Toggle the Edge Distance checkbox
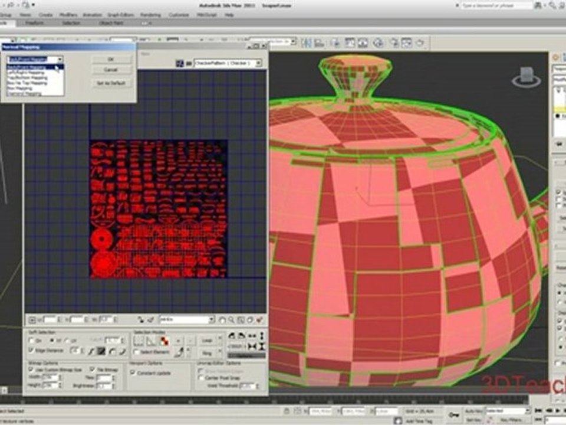 [31, 350]
